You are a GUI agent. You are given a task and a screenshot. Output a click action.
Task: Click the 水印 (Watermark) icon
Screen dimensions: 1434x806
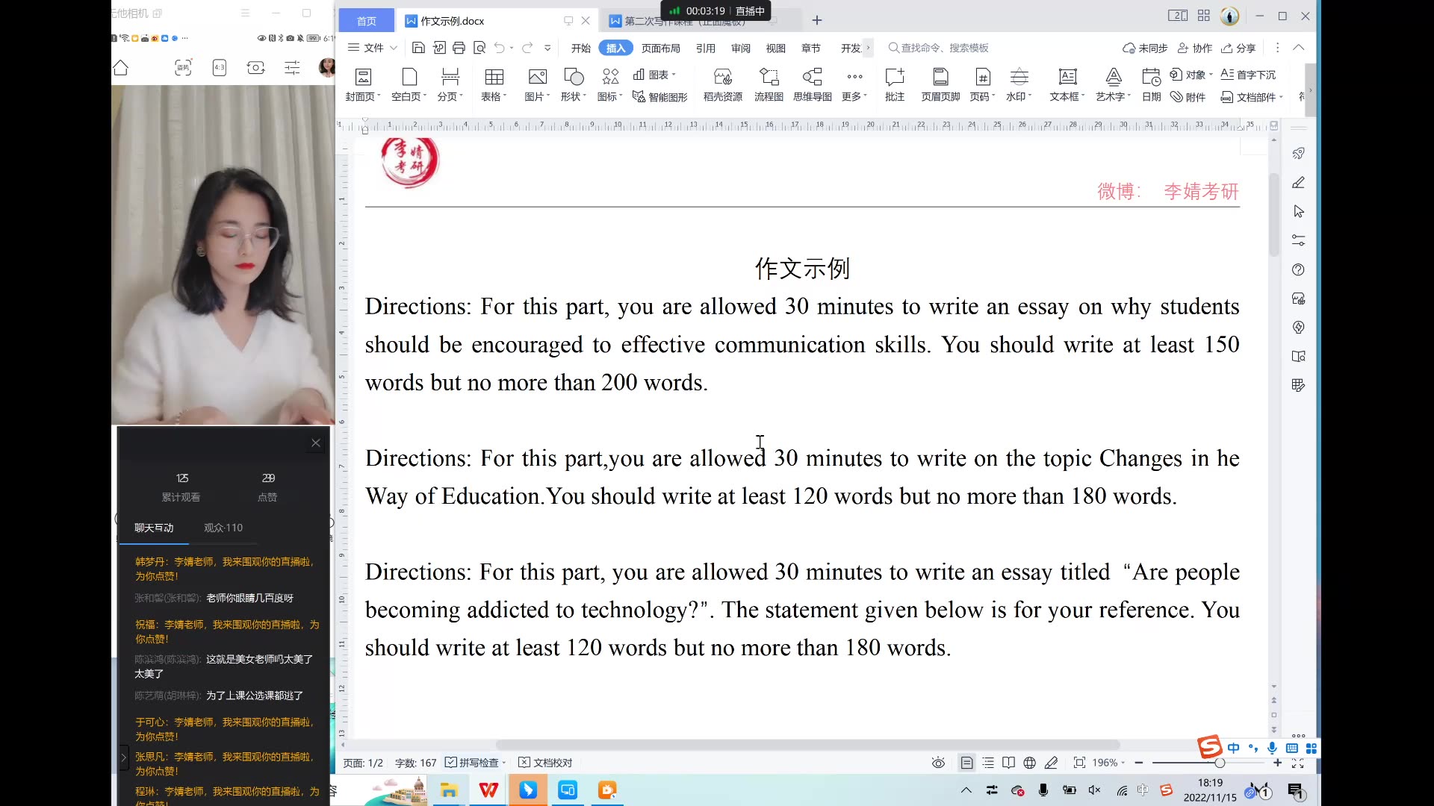point(1019,84)
